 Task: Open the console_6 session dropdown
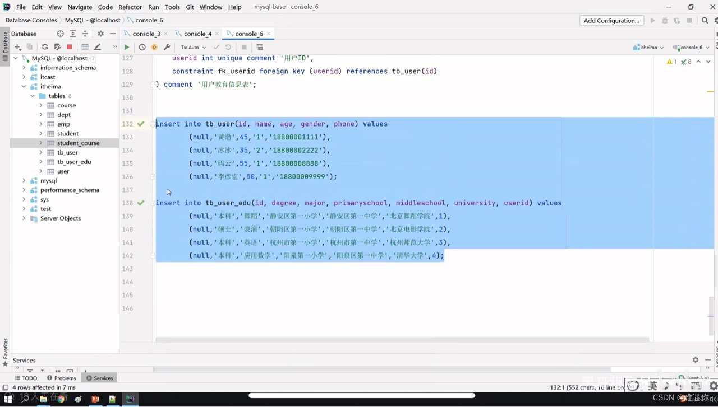coord(692,48)
